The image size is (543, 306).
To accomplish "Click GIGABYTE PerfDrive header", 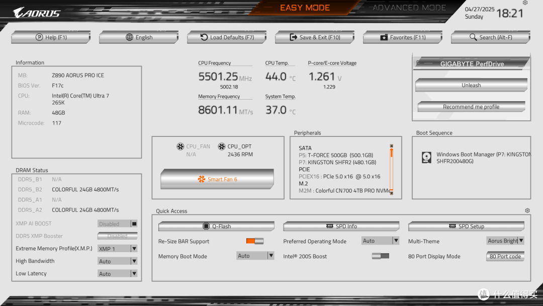I will 472,64.
